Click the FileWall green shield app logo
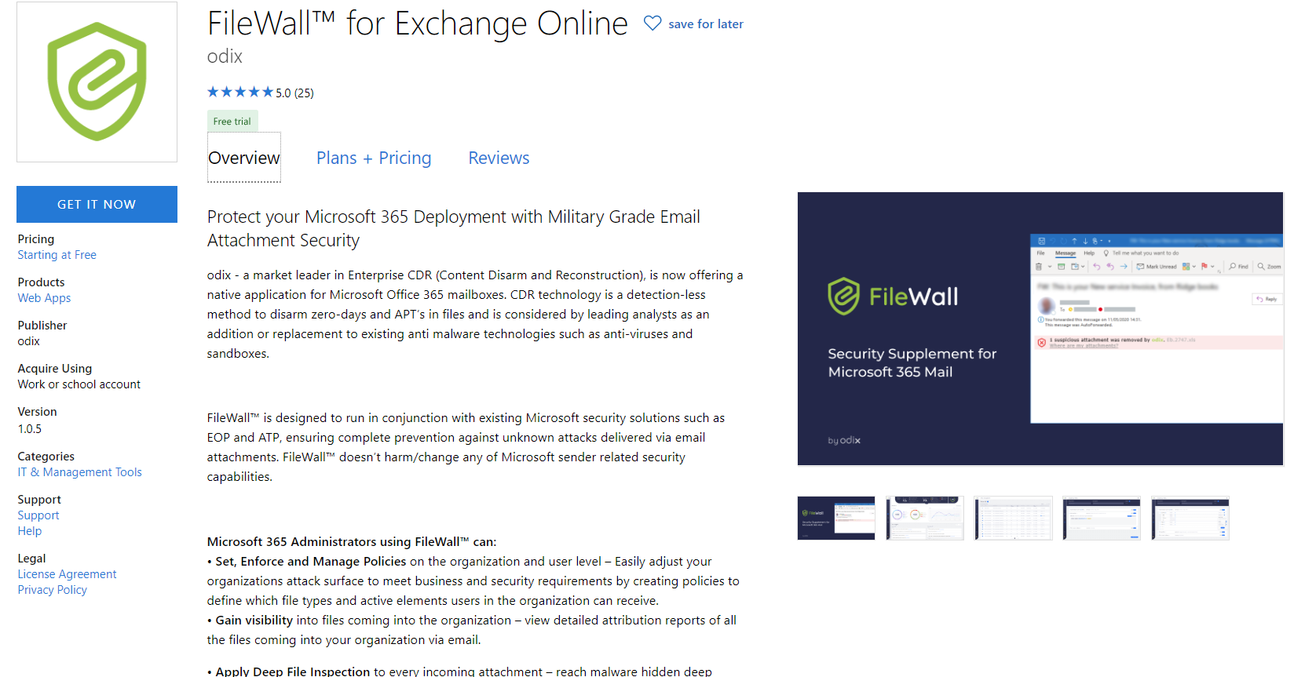 [x=97, y=82]
